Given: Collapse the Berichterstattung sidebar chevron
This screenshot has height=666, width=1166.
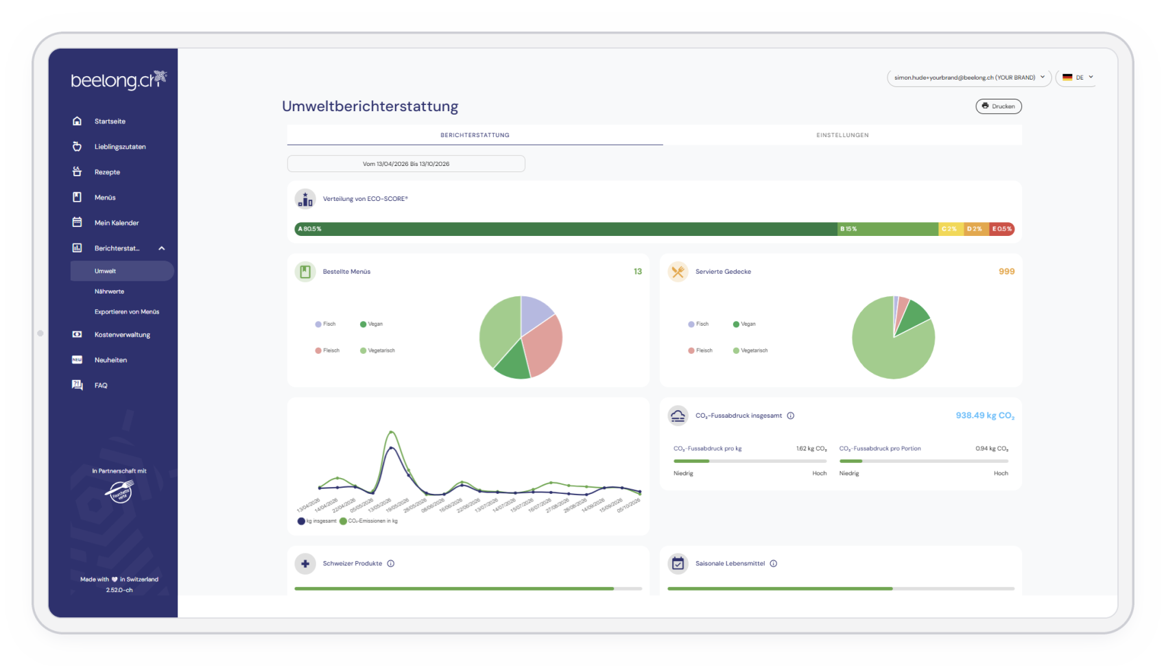Looking at the screenshot, I should [162, 248].
